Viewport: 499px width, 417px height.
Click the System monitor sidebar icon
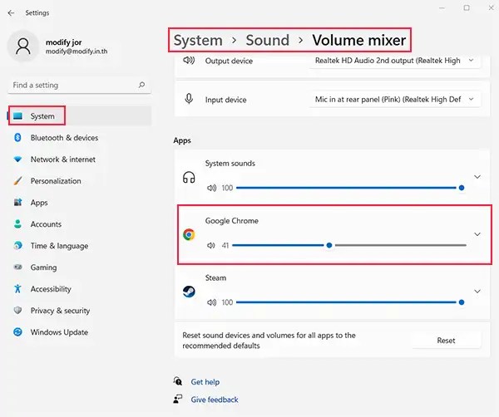pyautogui.click(x=17, y=116)
